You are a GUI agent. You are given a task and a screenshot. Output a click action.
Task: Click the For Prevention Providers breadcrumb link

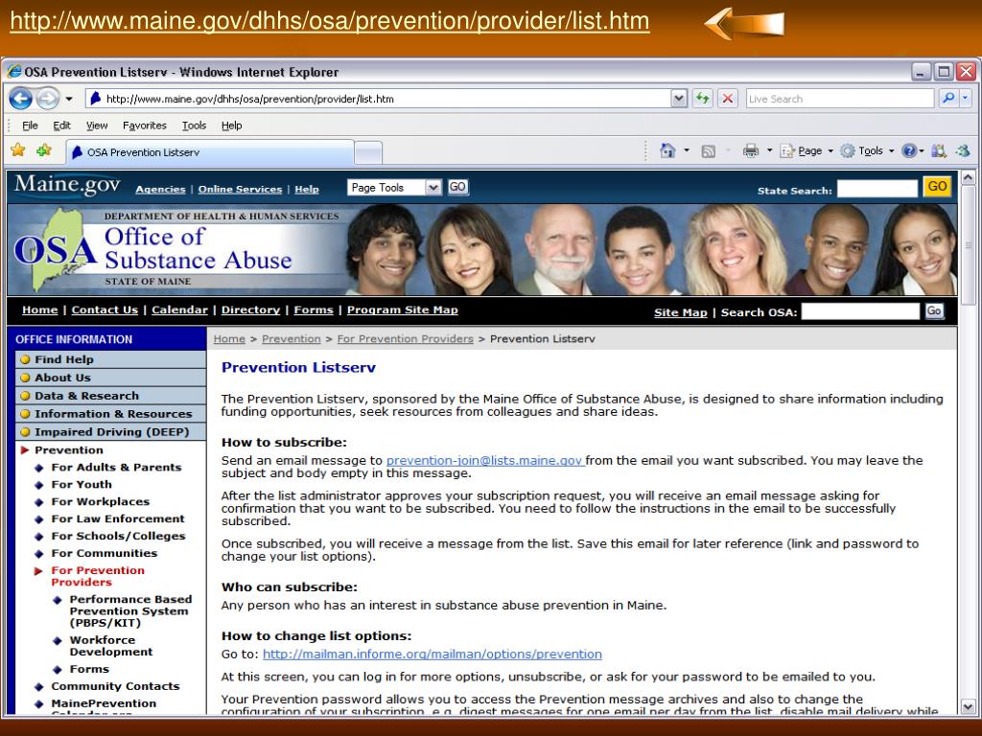(406, 338)
